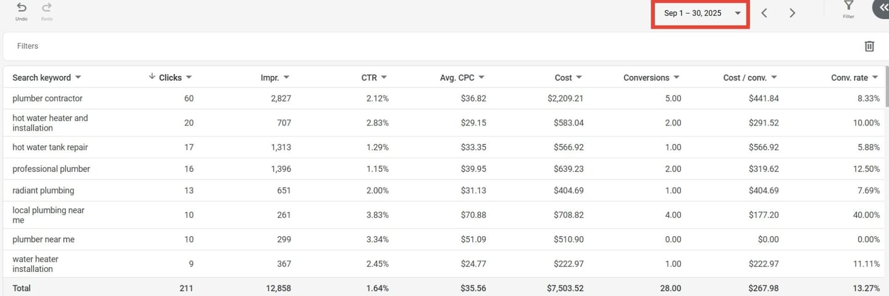Go to previous date range arrow

764,13
